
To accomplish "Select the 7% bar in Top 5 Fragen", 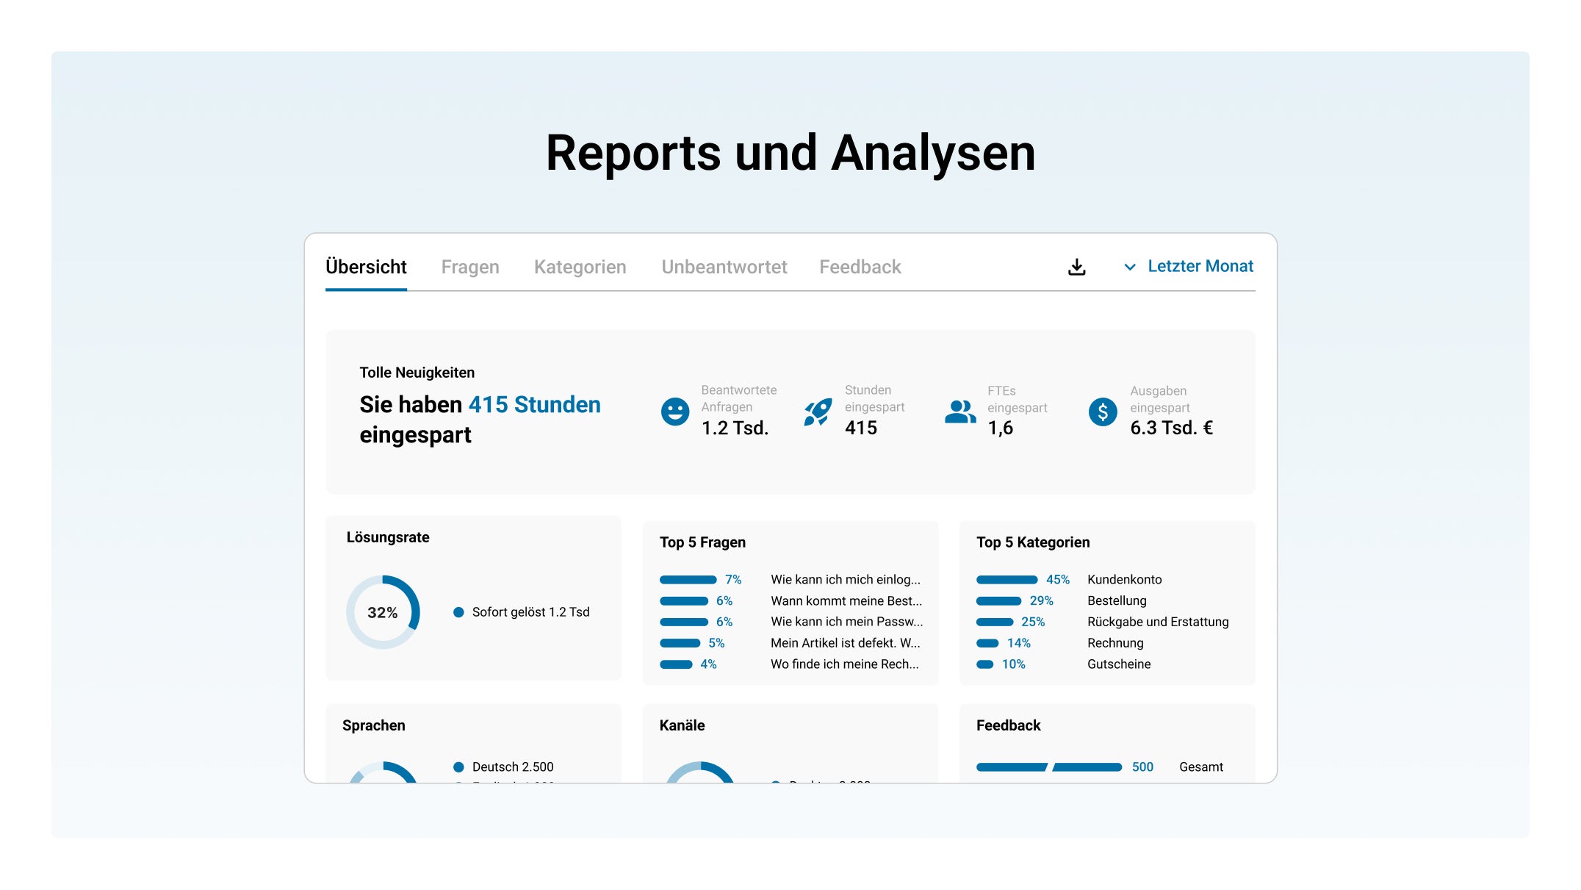I will (688, 580).
